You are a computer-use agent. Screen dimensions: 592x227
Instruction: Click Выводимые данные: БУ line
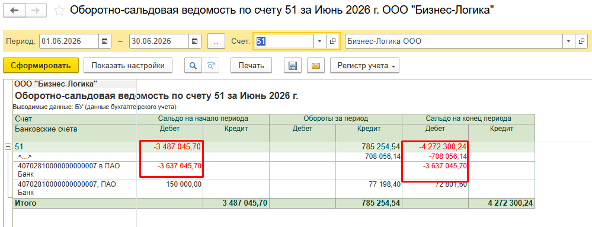[x=94, y=107]
